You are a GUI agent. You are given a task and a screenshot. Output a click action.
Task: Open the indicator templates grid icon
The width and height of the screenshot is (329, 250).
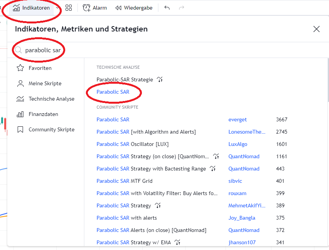click(69, 8)
